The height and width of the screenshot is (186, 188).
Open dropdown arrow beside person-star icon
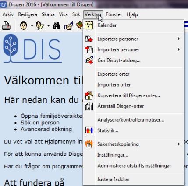coord(48,26)
